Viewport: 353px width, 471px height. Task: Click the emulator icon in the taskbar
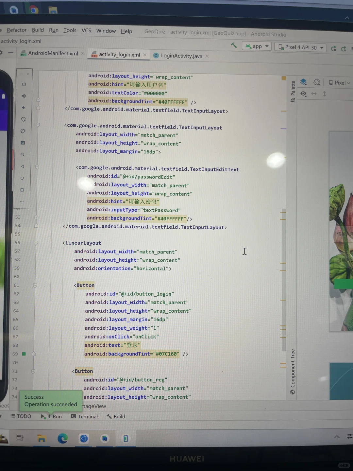point(126,439)
